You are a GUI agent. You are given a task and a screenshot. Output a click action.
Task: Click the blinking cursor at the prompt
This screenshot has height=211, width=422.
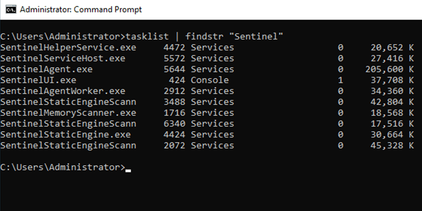(x=129, y=170)
